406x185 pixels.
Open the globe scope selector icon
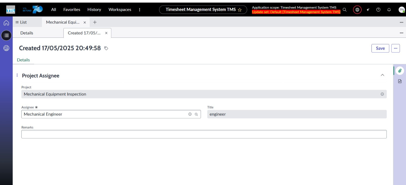click(357, 10)
